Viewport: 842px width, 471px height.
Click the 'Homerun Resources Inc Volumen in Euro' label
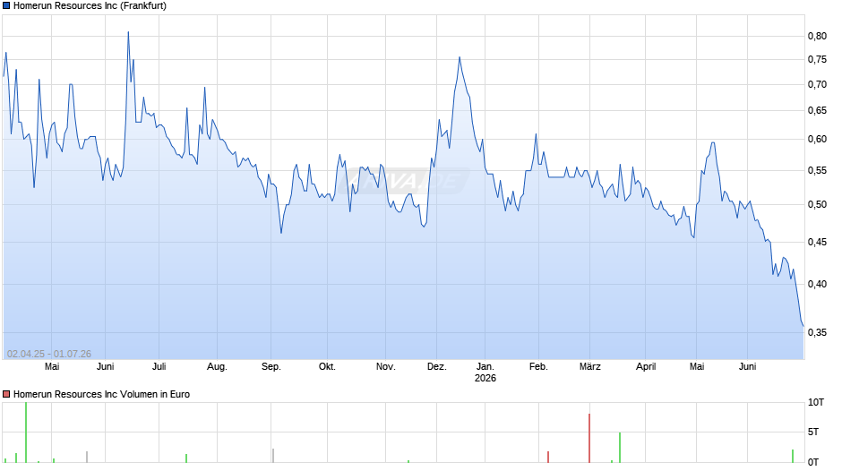(x=101, y=394)
